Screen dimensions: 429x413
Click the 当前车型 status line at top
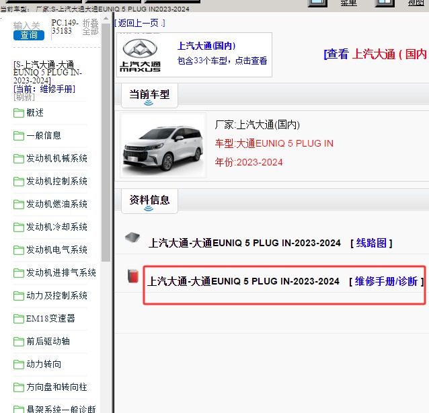click(95, 9)
